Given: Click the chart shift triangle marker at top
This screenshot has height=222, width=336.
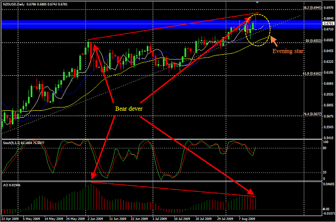Looking at the screenshot, I should (x=258, y=2).
